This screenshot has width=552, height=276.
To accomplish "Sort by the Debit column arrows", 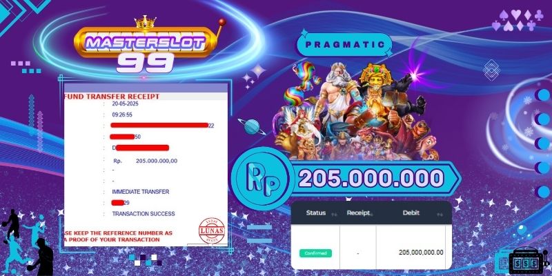I will click(x=440, y=214).
